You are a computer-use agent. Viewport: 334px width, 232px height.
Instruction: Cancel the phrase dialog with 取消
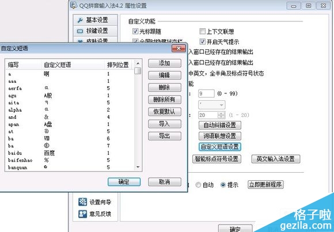165,182
